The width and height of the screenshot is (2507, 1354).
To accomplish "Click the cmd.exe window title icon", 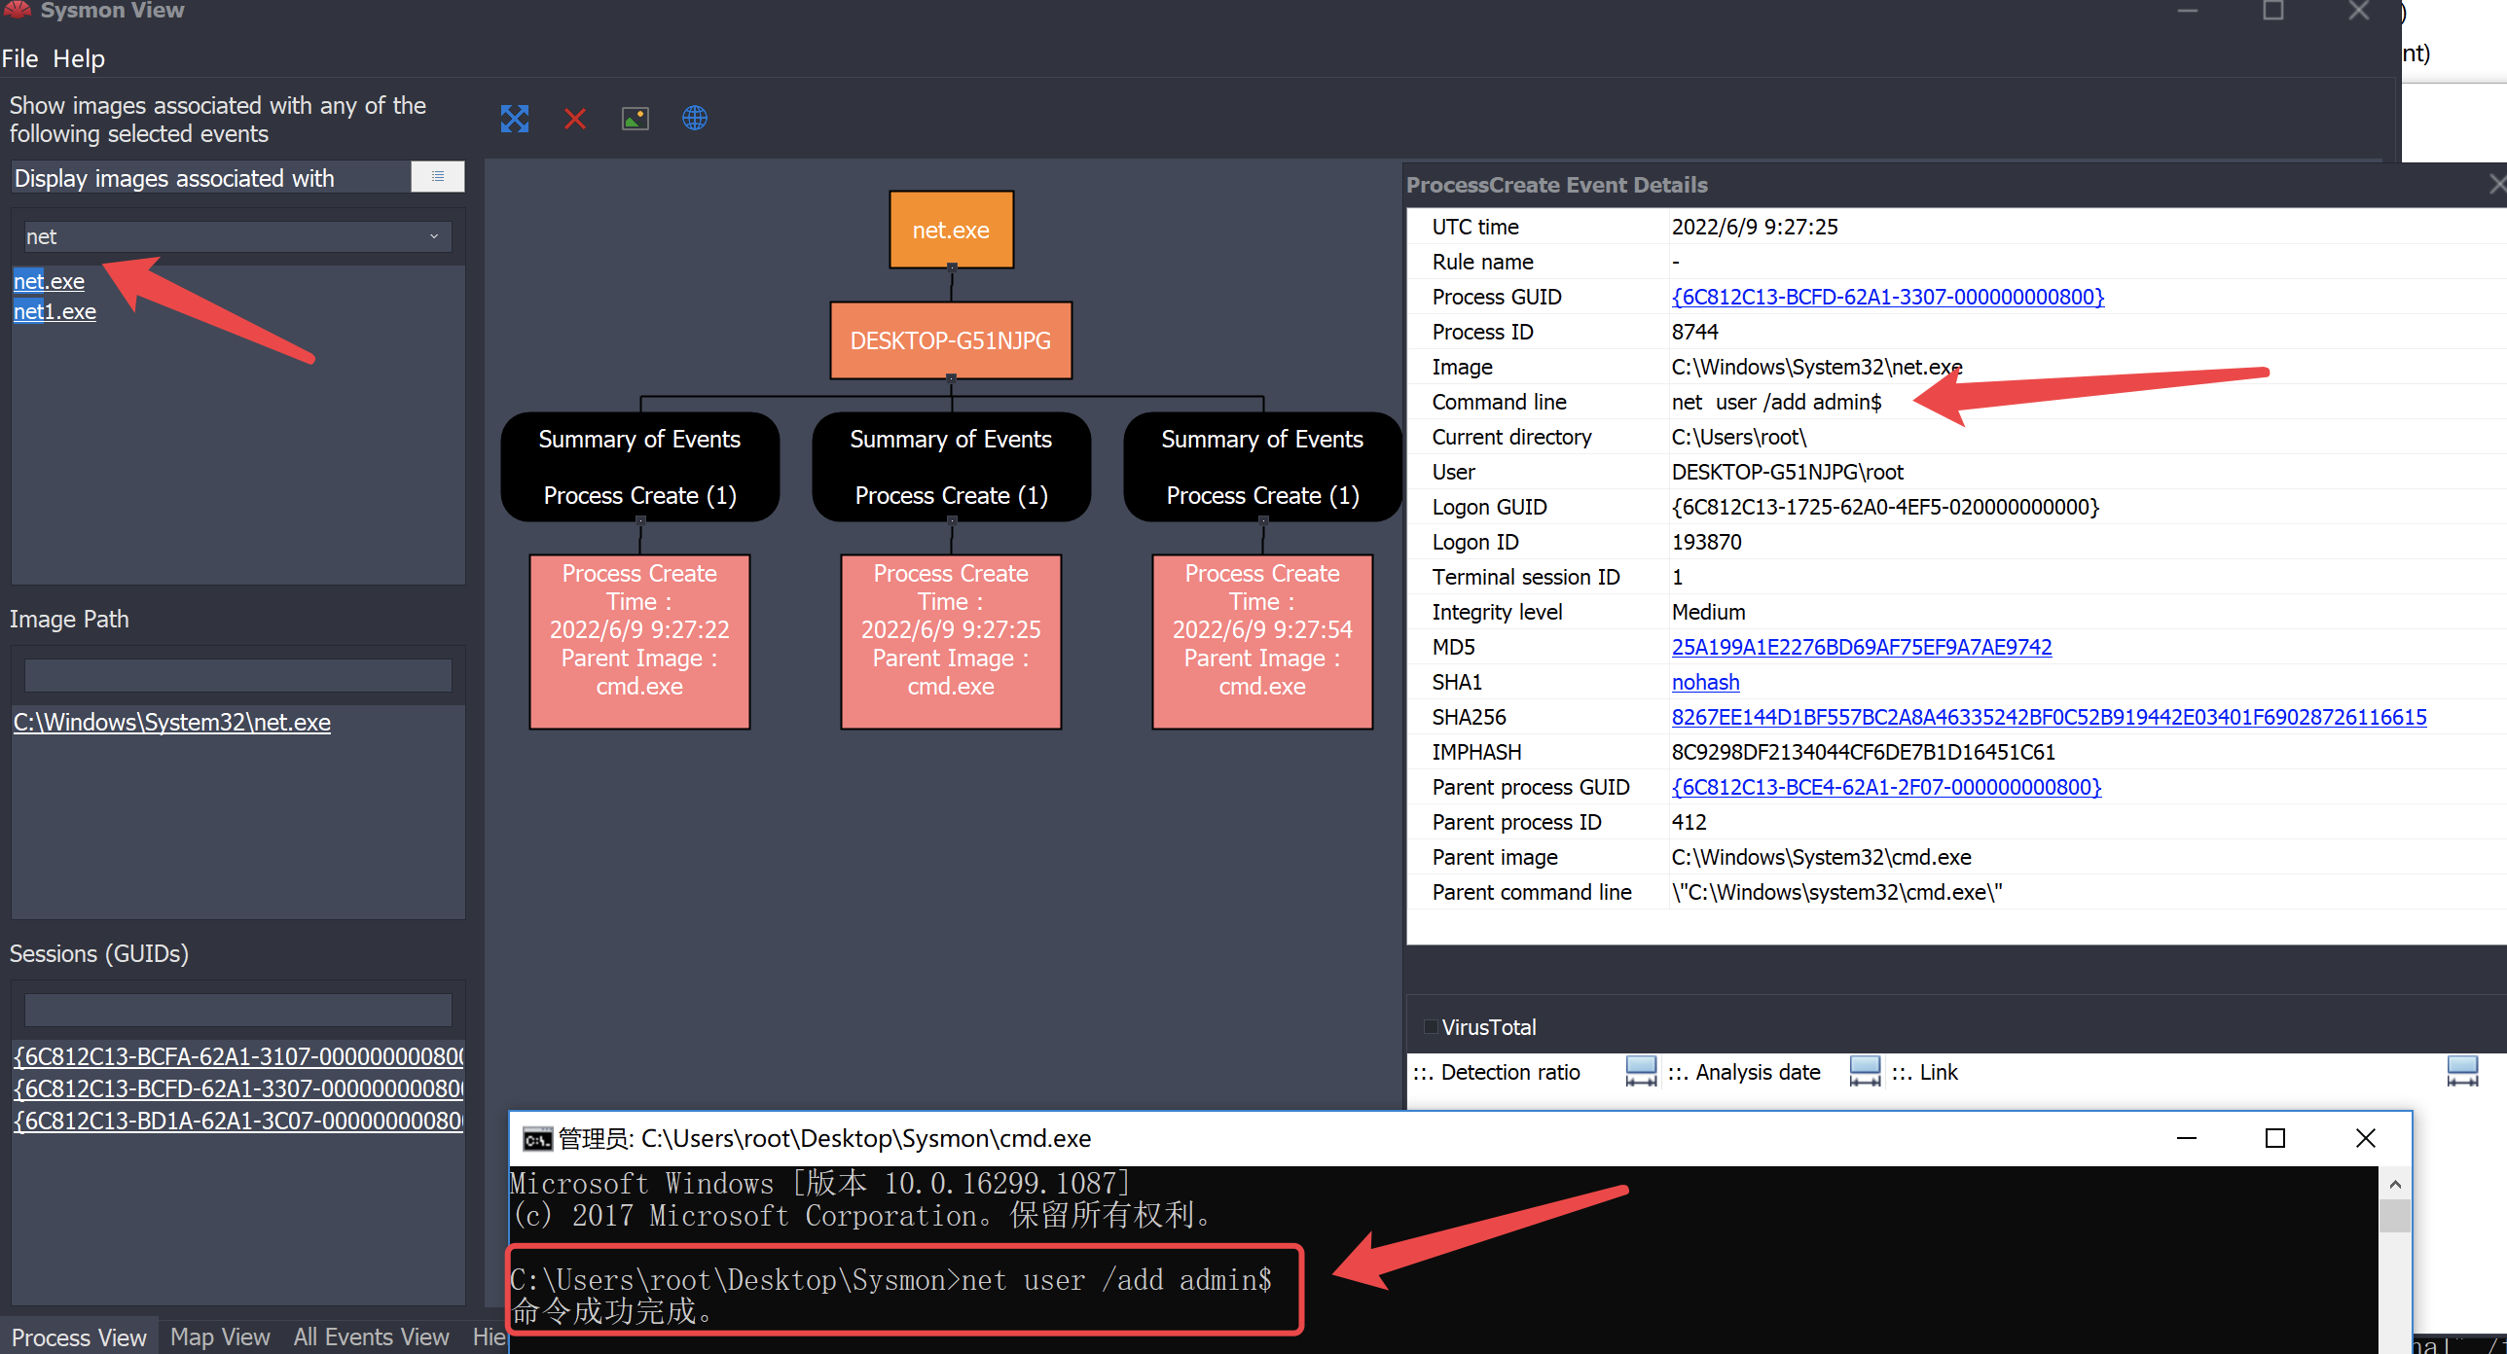I will [x=536, y=1139].
